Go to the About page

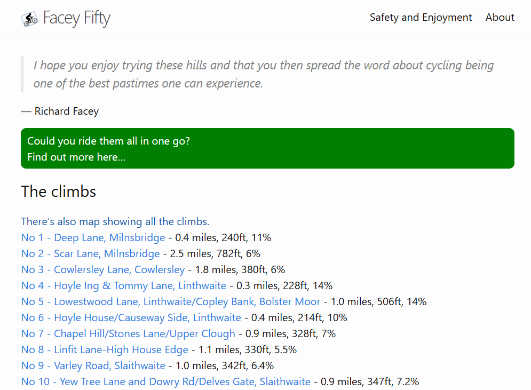pyautogui.click(x=500, y=18)
